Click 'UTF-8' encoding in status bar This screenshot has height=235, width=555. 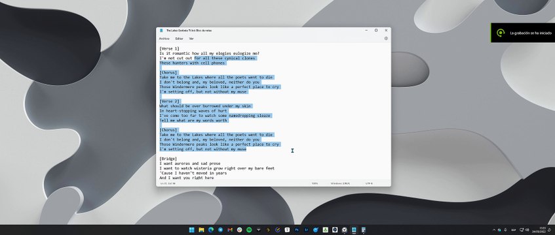(x=369, y=183)
